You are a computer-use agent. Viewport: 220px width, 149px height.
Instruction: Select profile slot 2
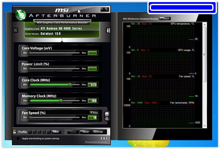35,132
